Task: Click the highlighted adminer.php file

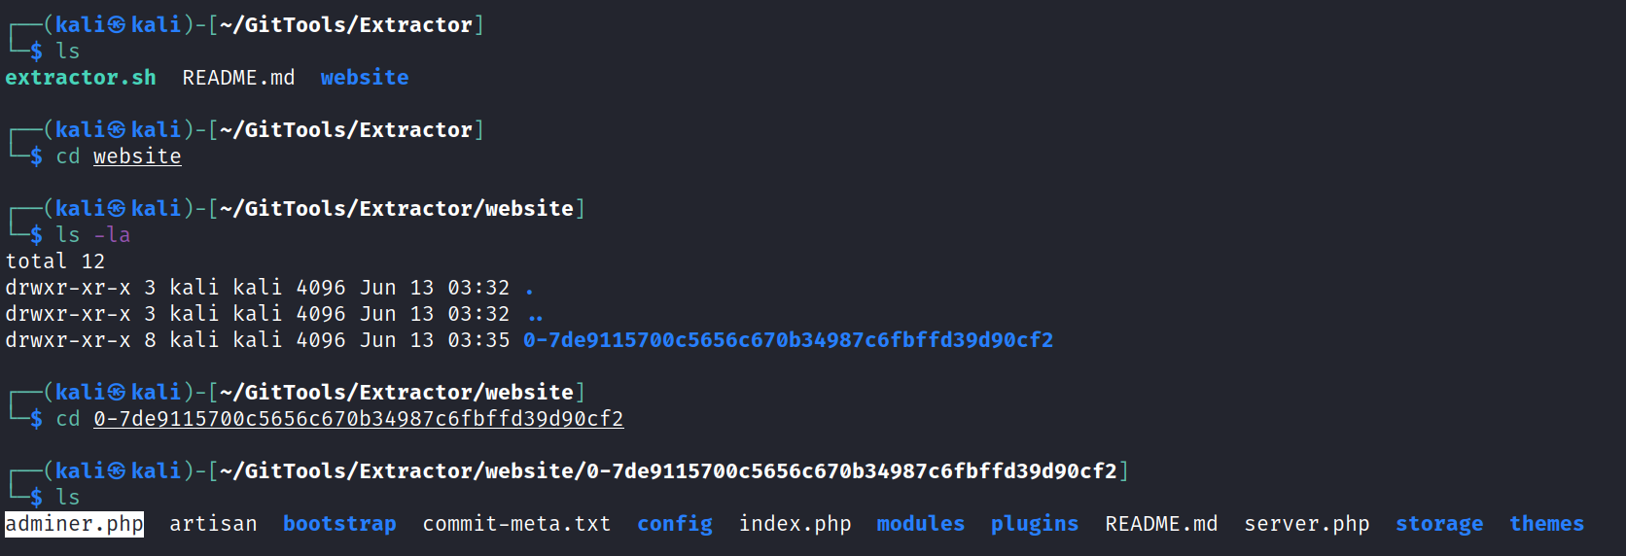Action: point(75,524)
